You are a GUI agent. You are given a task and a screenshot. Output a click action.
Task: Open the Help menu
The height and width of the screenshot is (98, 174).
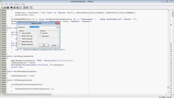pyautogui.click(x=23, y=4)
